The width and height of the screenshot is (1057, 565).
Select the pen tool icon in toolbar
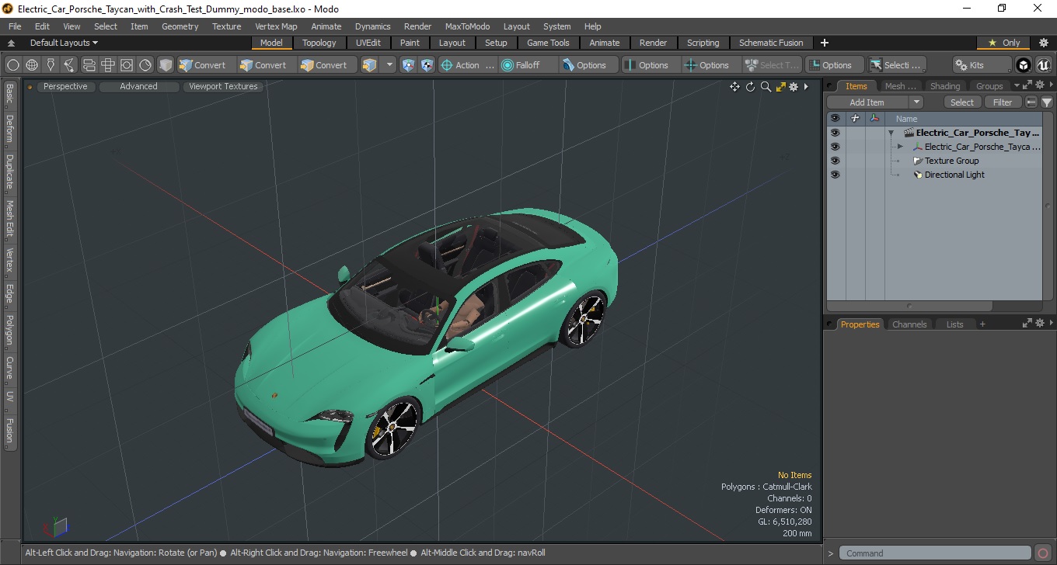(x=51, y=65)
